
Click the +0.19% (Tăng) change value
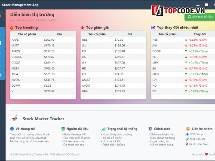198,51
